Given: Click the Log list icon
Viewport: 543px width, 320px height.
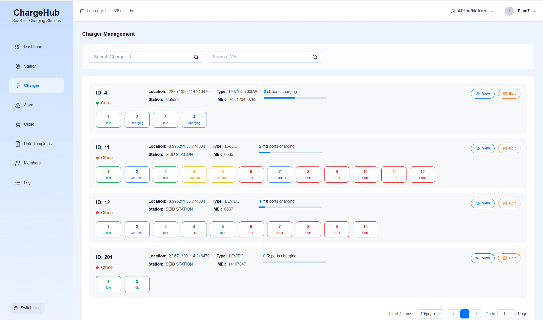Looking at the screenshot, I should click(18, 183).
